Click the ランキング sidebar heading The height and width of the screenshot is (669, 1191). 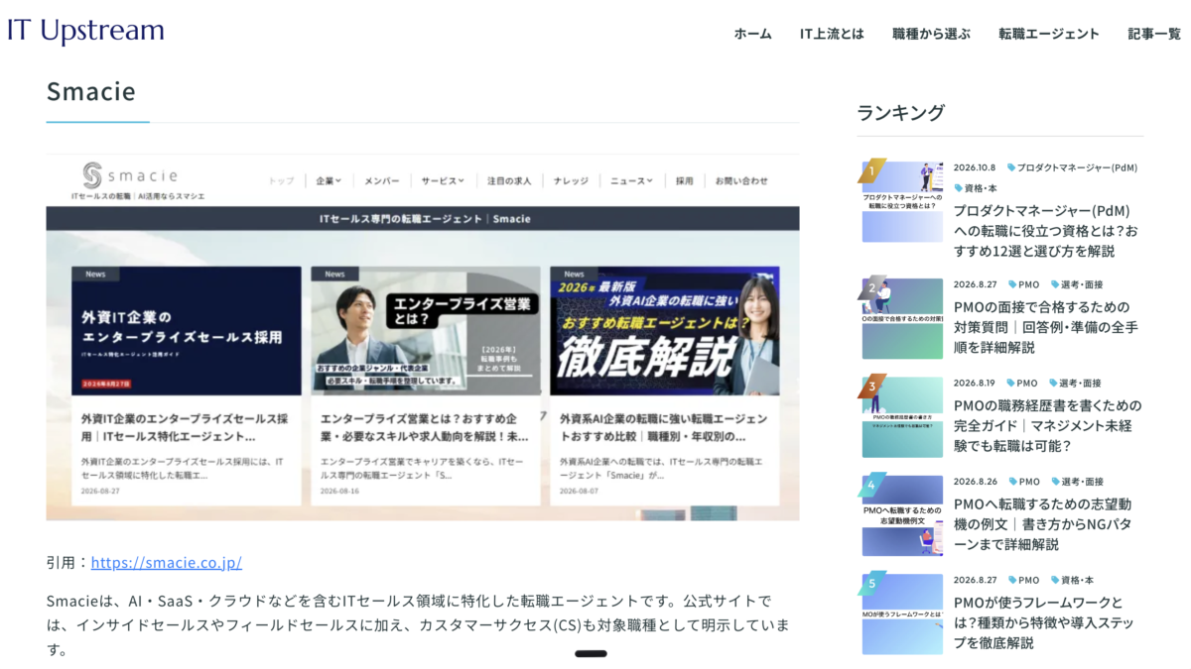click(x=901, y=112)
